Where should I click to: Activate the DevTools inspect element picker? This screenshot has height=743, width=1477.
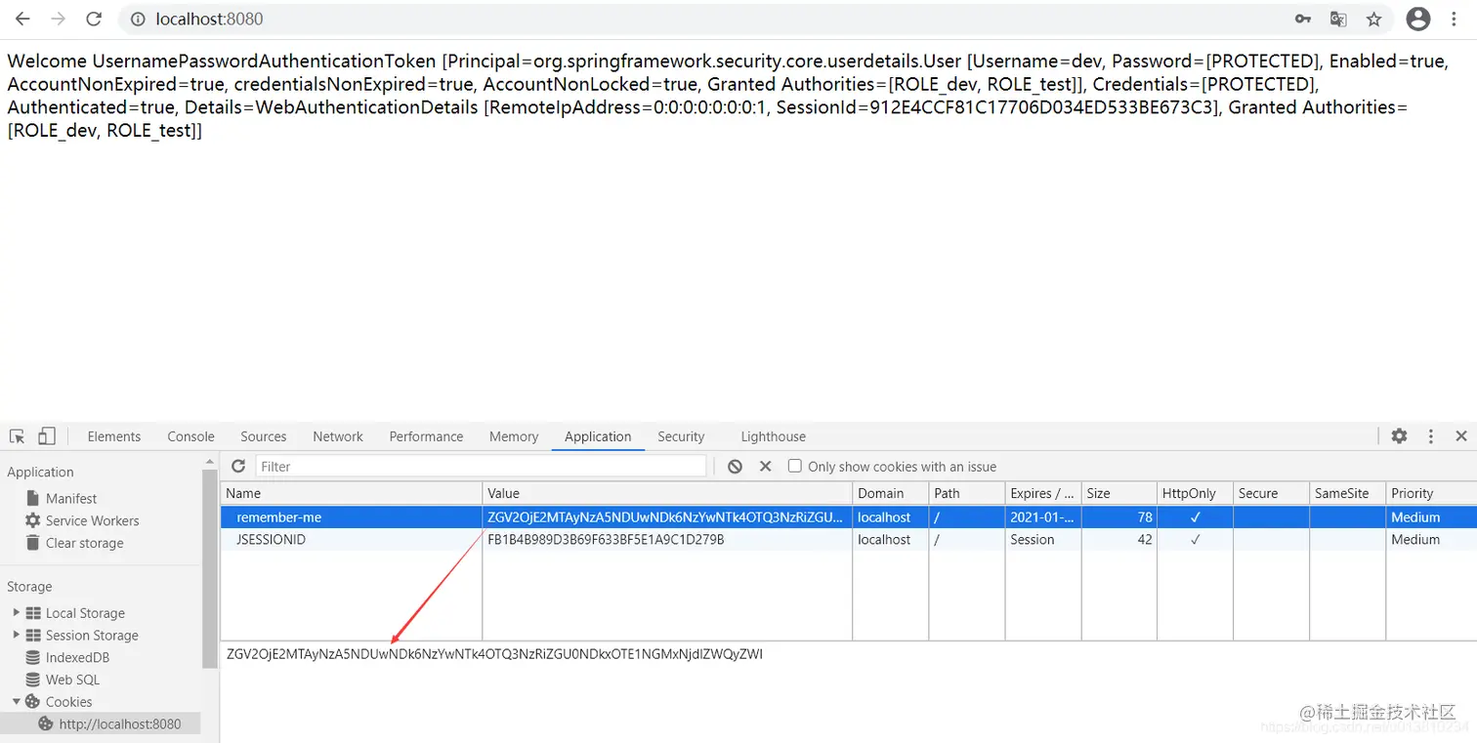(17, 436)
